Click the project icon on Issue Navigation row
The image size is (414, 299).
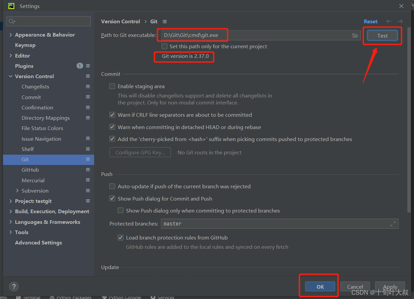(88, 139)
